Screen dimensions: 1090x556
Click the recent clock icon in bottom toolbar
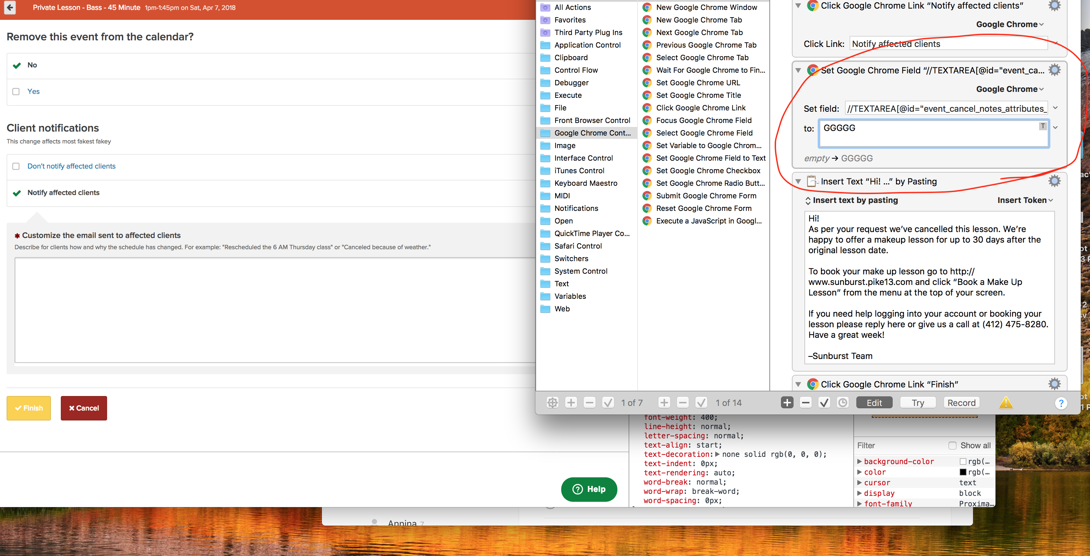pos(842,402)
